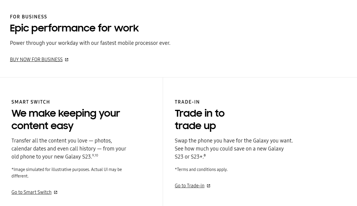Viewport: 357px width, 206px height.
Task: Click the fastest mobile processor description text
Action: [x=90, y=43]
